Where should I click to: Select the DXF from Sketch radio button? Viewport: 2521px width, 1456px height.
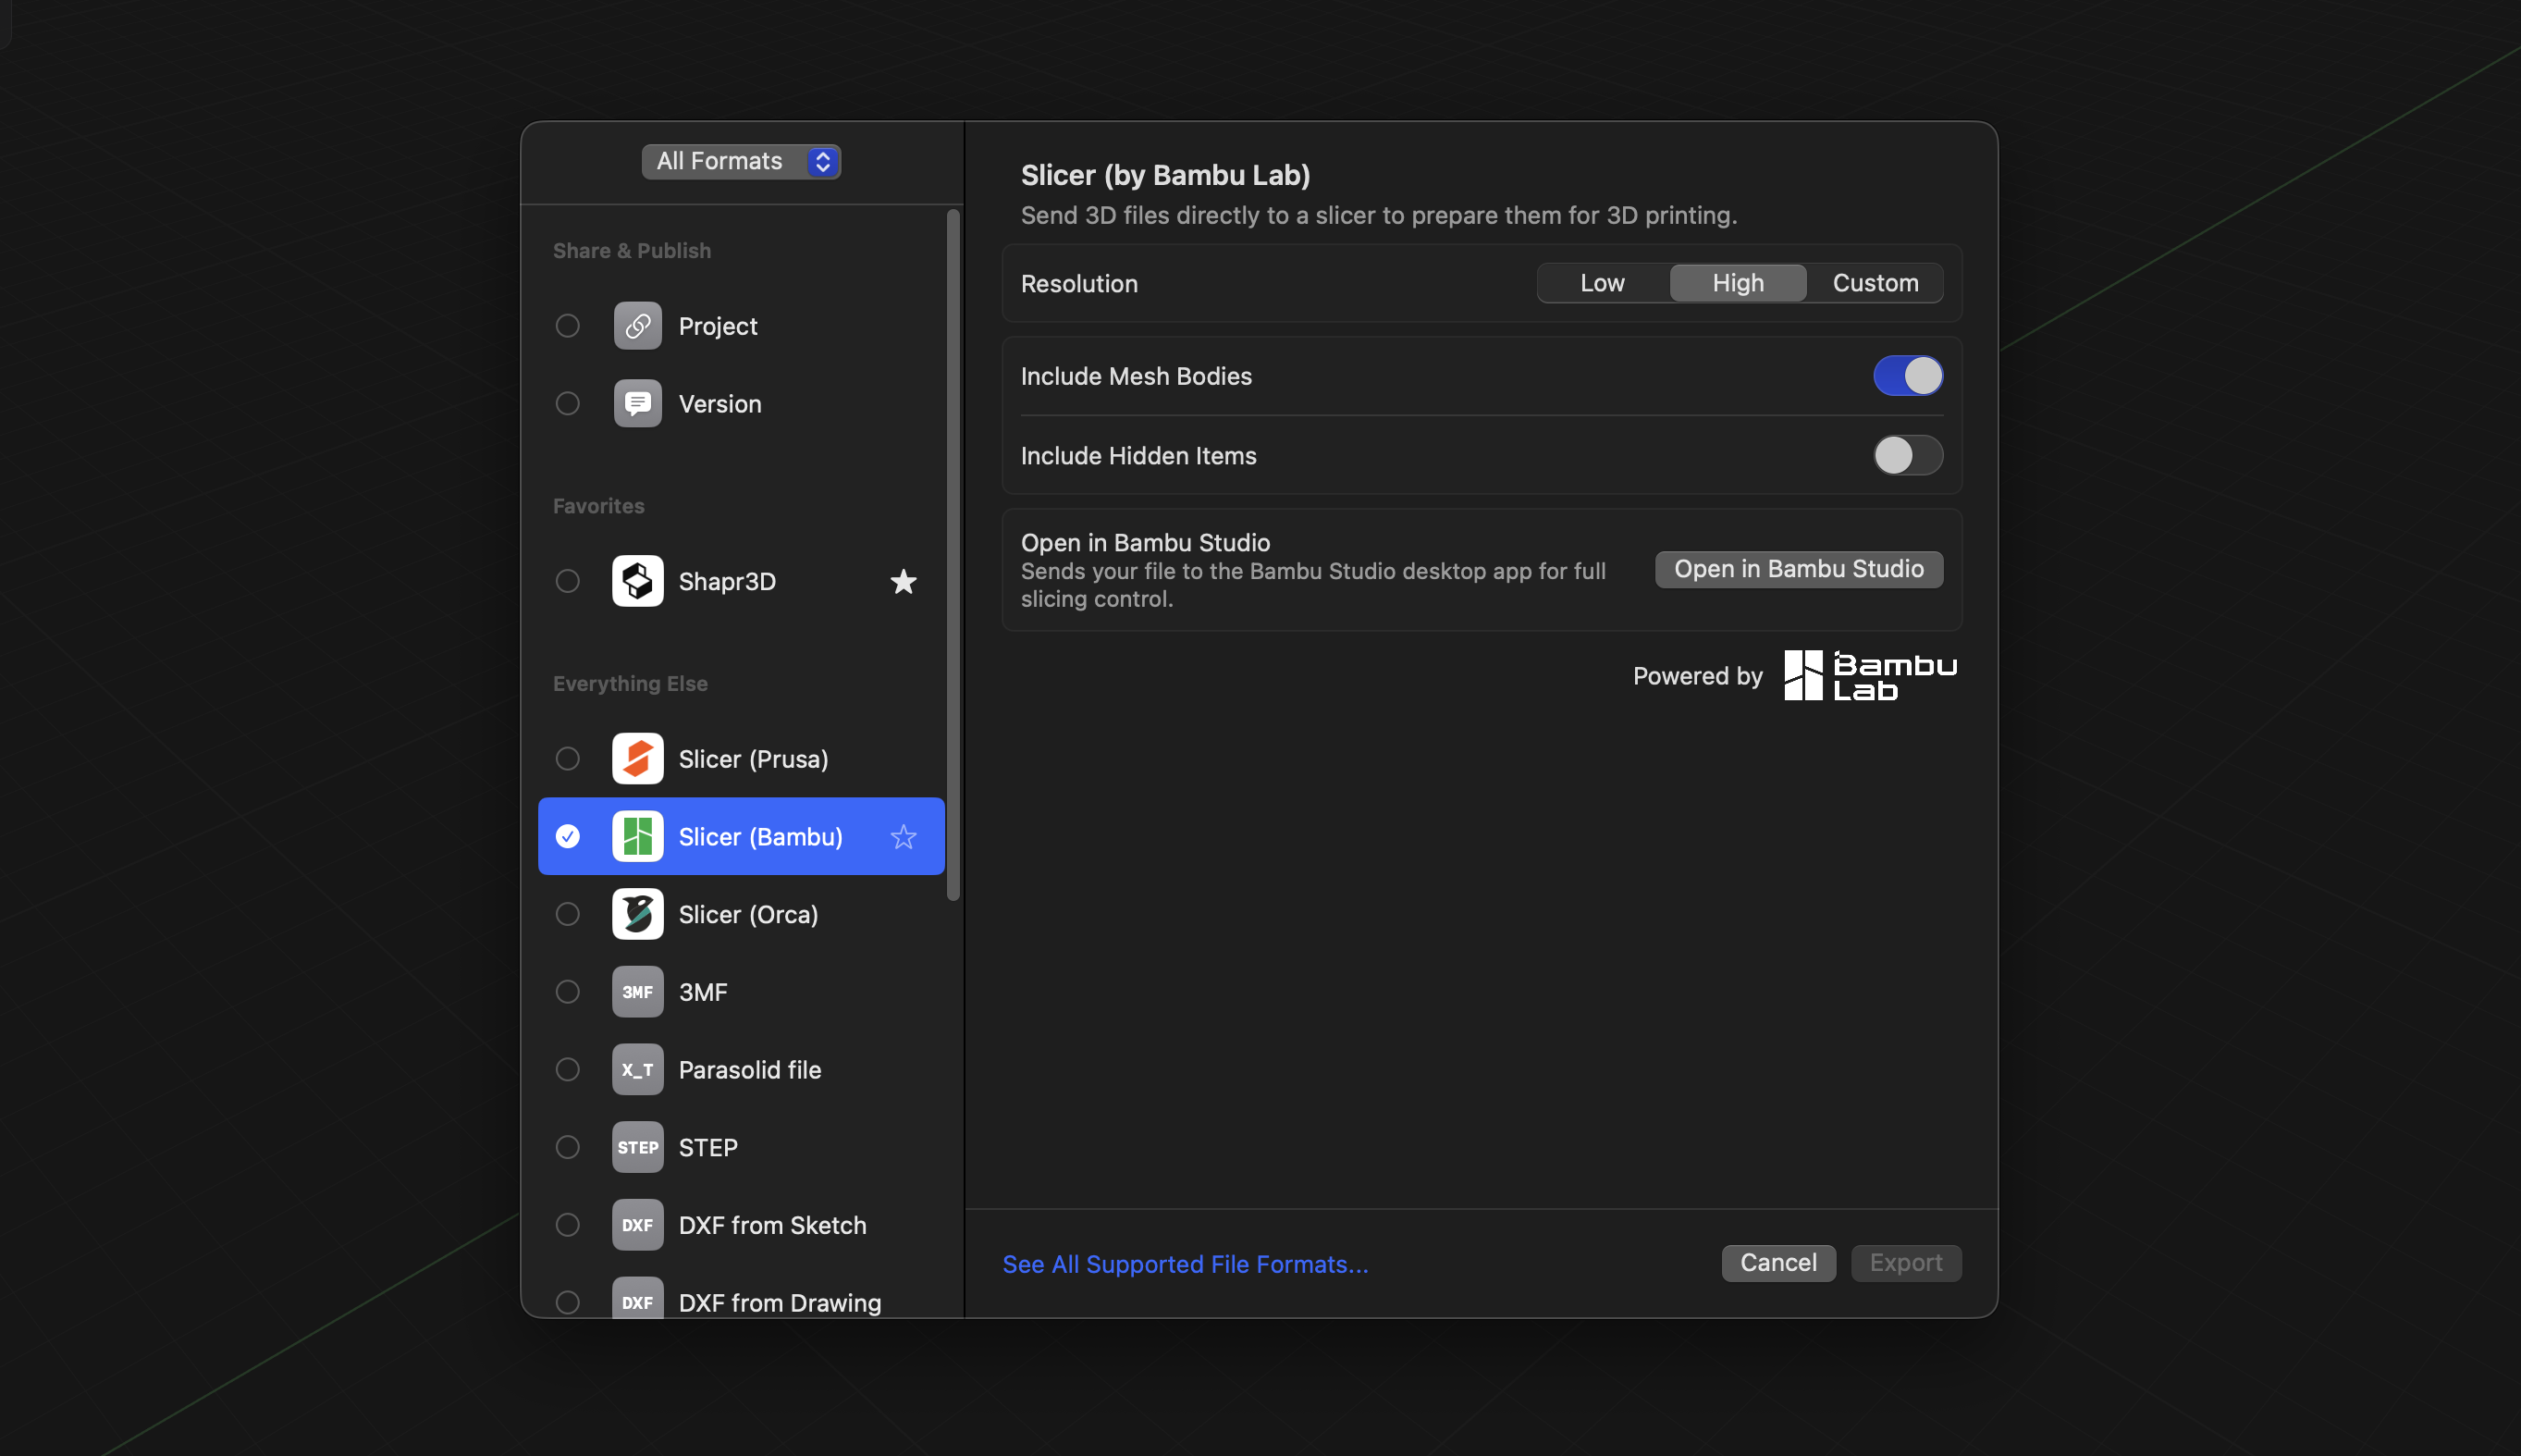(x=568, y=1225)
